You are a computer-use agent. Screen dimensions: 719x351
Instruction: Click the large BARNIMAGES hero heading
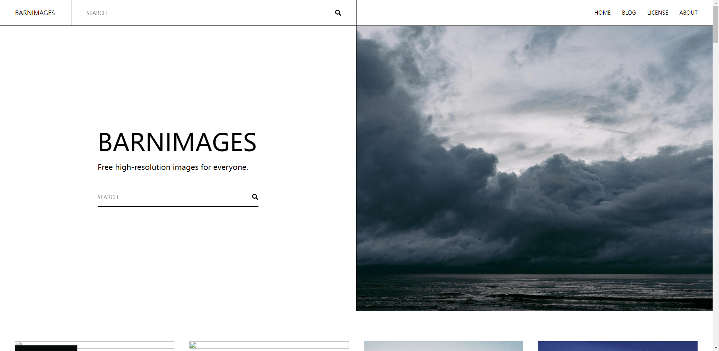coord(177,142)
